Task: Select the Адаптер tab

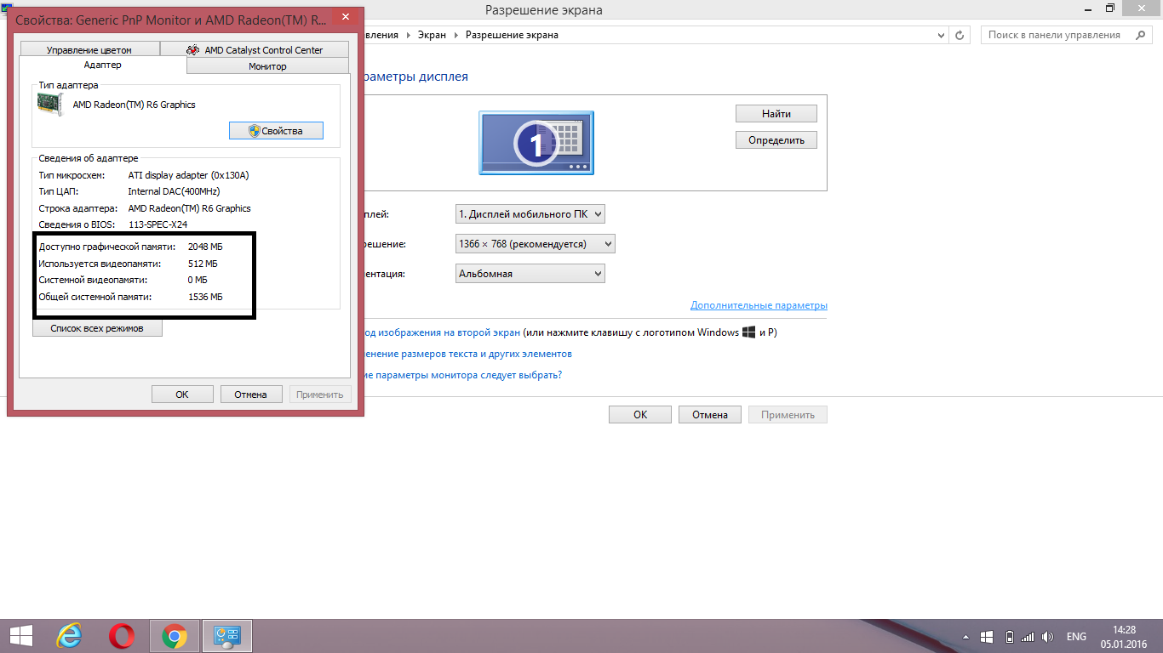Action: tap(102, 65)
